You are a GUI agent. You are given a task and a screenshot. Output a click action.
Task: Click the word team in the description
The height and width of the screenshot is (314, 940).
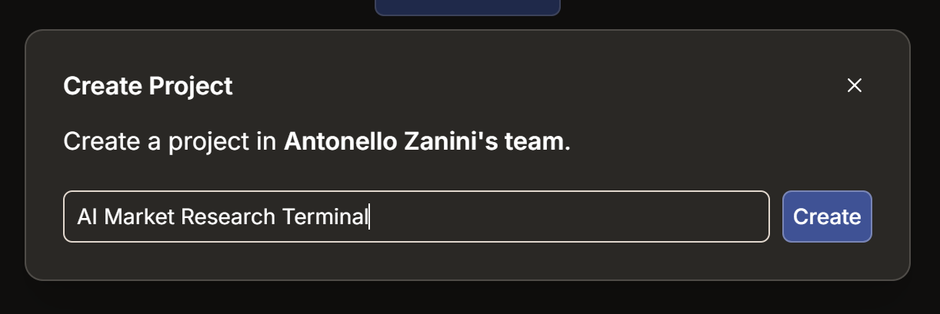coord(534,141)
